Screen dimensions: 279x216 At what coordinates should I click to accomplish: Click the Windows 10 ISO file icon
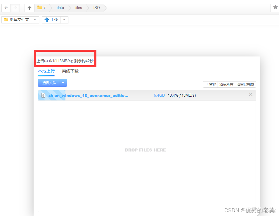click(x=43, y=95)
